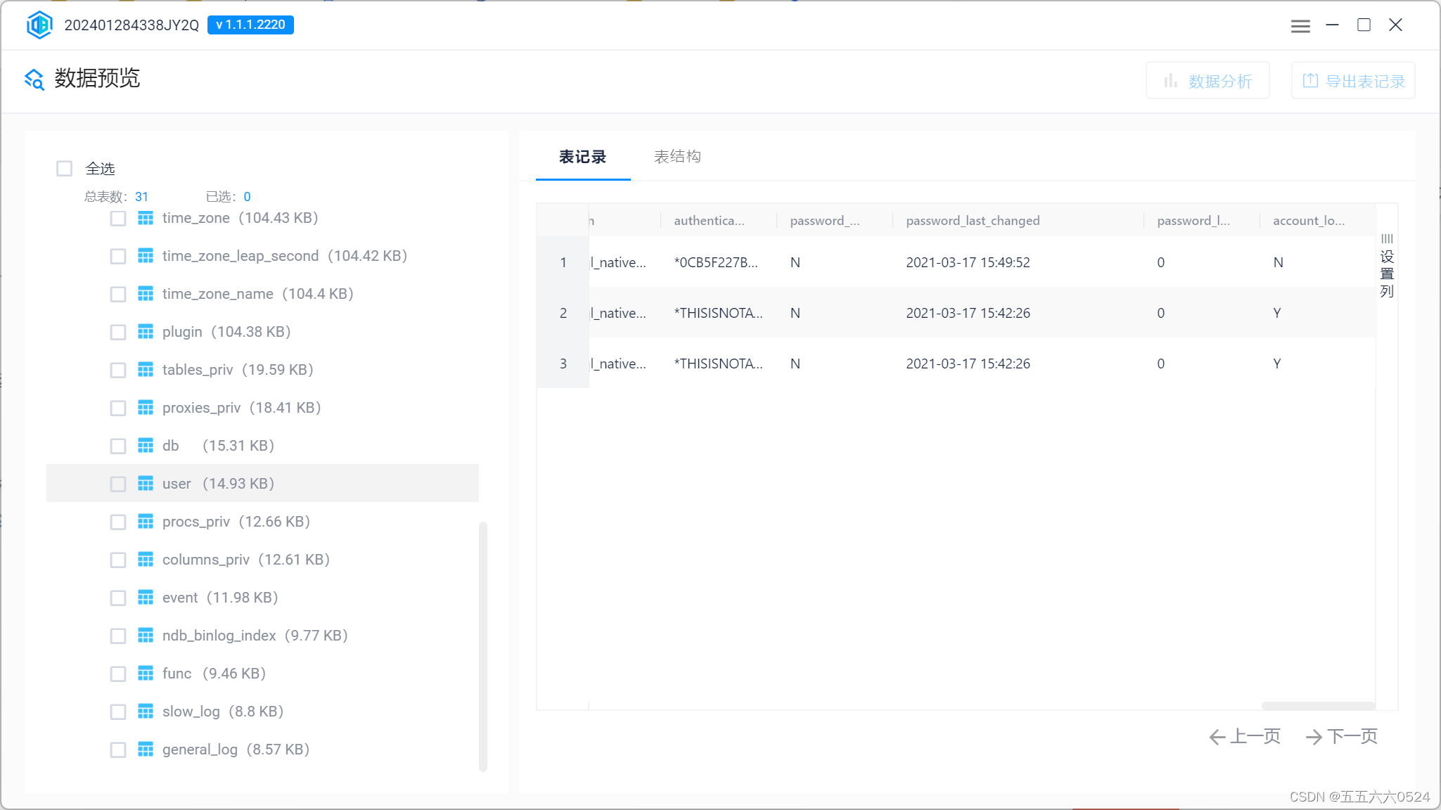Switch to the 表结构 tab
Screen dimensions: 1441x810
[677, 157]
